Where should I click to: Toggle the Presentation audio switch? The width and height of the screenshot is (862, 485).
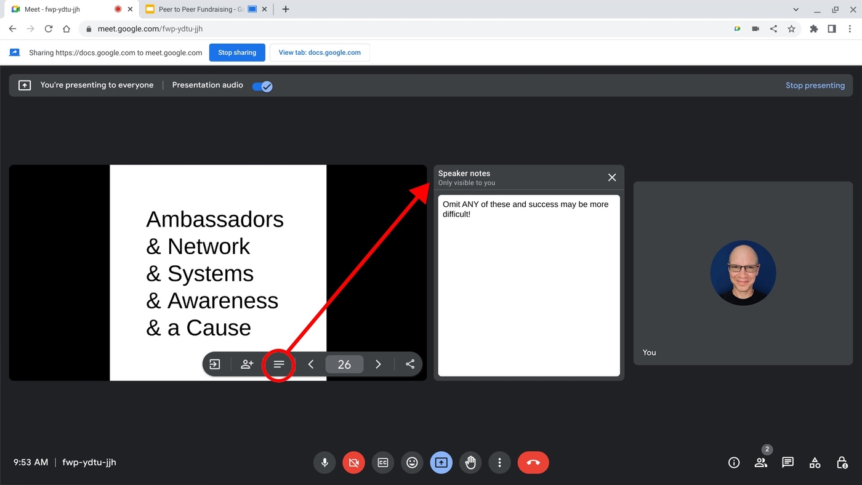262,86
